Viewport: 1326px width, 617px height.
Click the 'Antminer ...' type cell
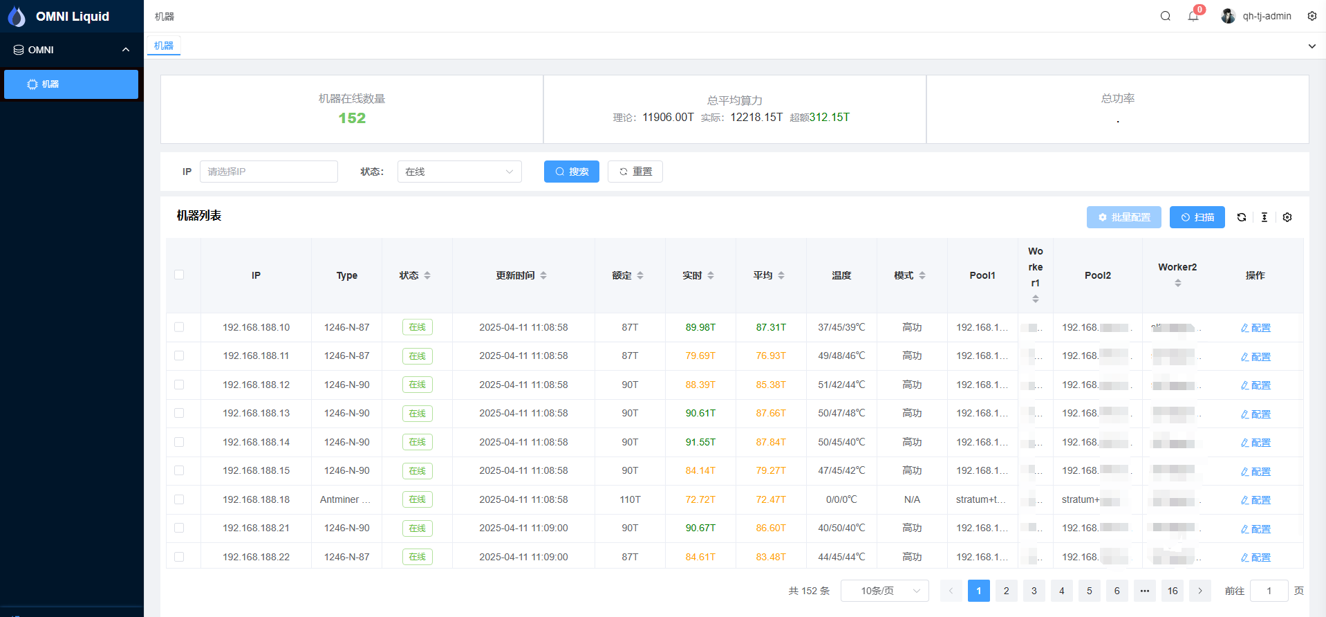click(x=346, y=499)
